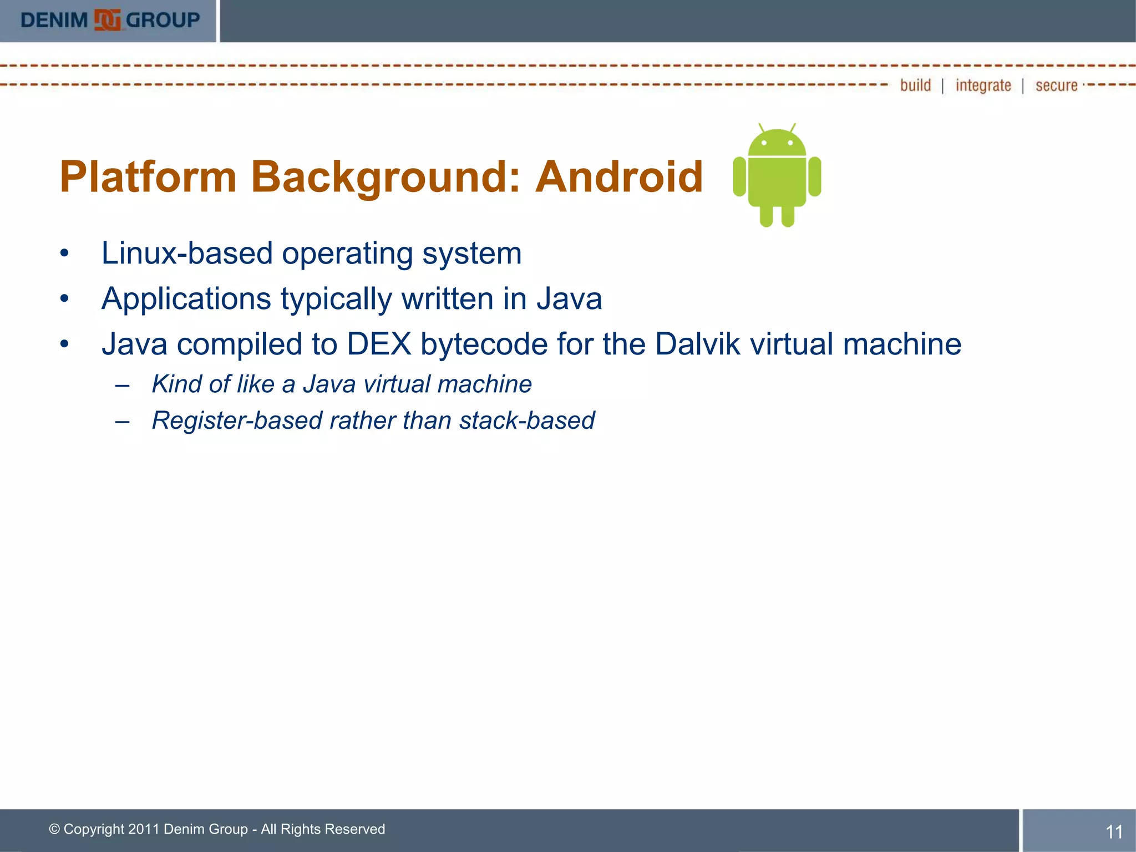
Task: Select the Linux-based operating system bullet
Action: pyautogui.click(x=311, y=253)
